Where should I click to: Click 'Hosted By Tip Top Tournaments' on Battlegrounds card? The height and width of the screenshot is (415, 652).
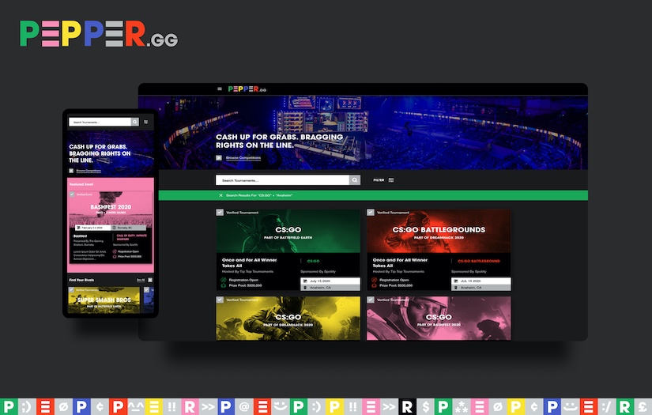(x=398, y=272)
